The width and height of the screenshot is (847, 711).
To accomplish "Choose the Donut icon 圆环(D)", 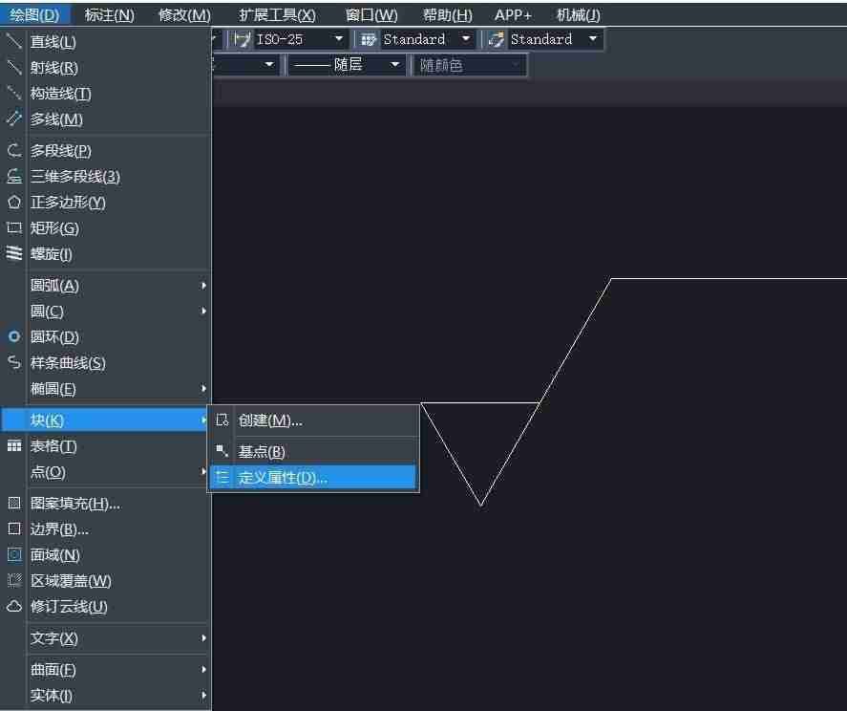I will [x=14, y=336].
